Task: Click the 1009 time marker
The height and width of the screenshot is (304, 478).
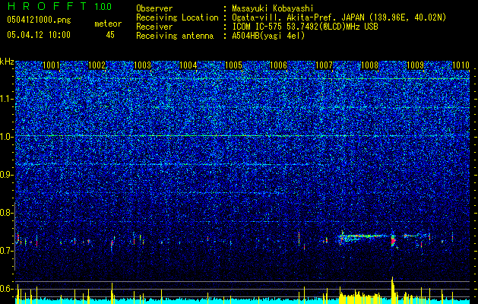Action: click(x=415, y=65)
